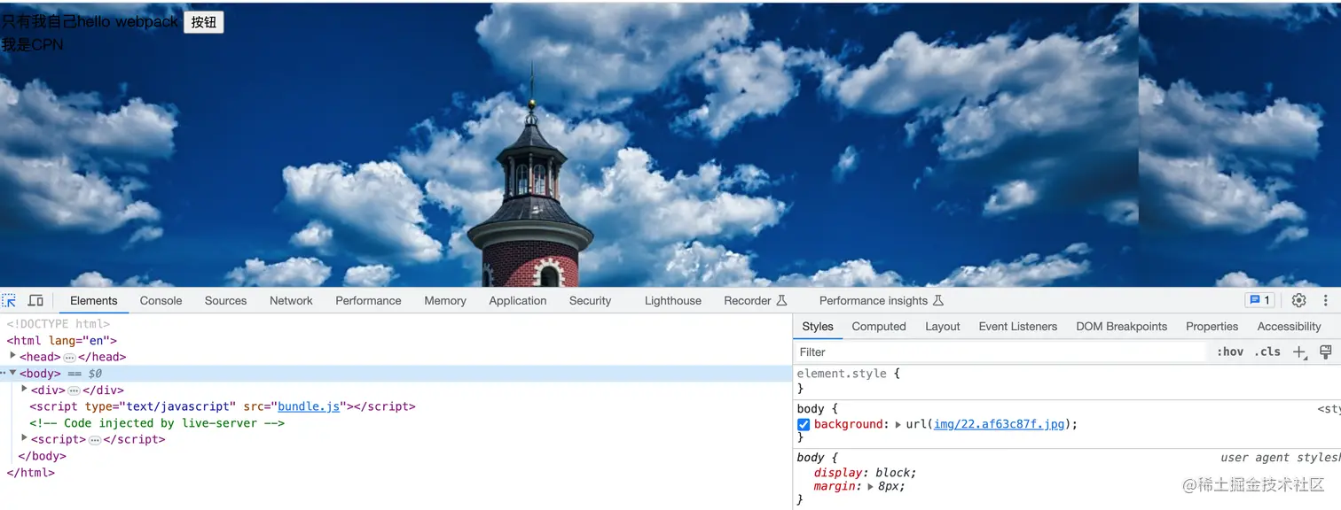Select the Styles sidebar tab
Image resolution: width=1341 pixels, height=510 pixels.
[818, 327]
